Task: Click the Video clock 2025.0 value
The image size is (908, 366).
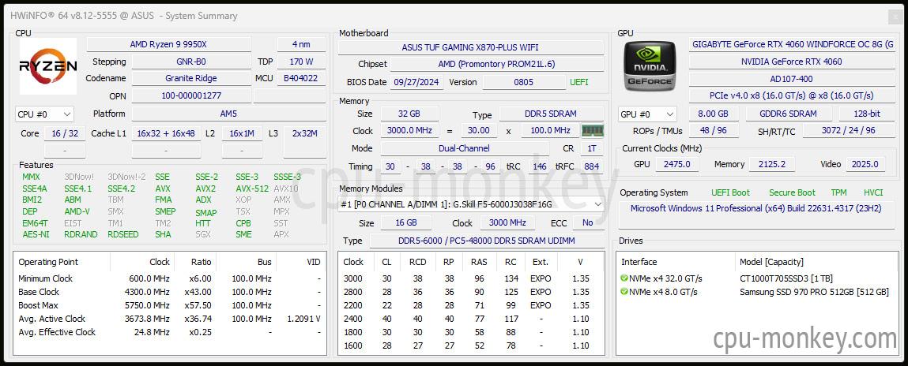Action: point(865,164)
